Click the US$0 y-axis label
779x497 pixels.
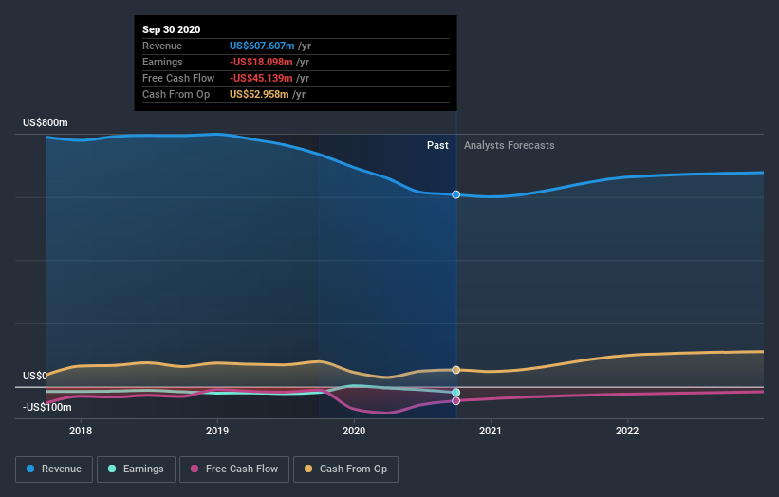(x=35, y=376)
